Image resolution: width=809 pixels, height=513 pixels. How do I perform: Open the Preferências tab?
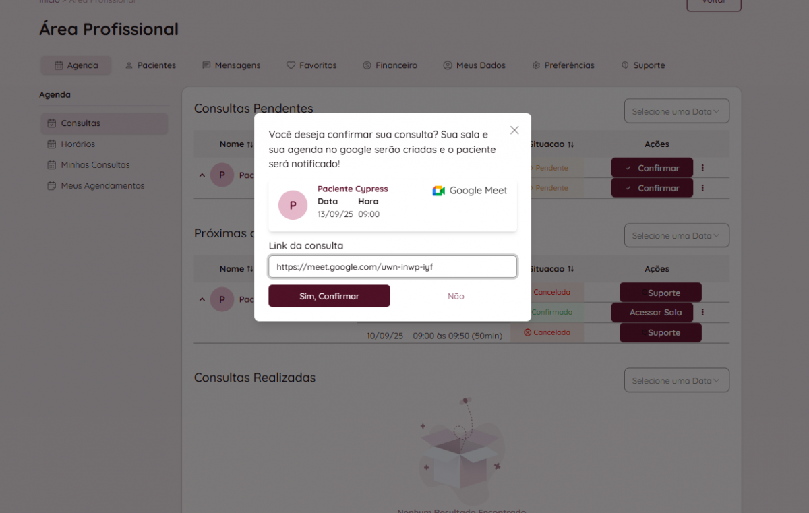coord(563,65)
